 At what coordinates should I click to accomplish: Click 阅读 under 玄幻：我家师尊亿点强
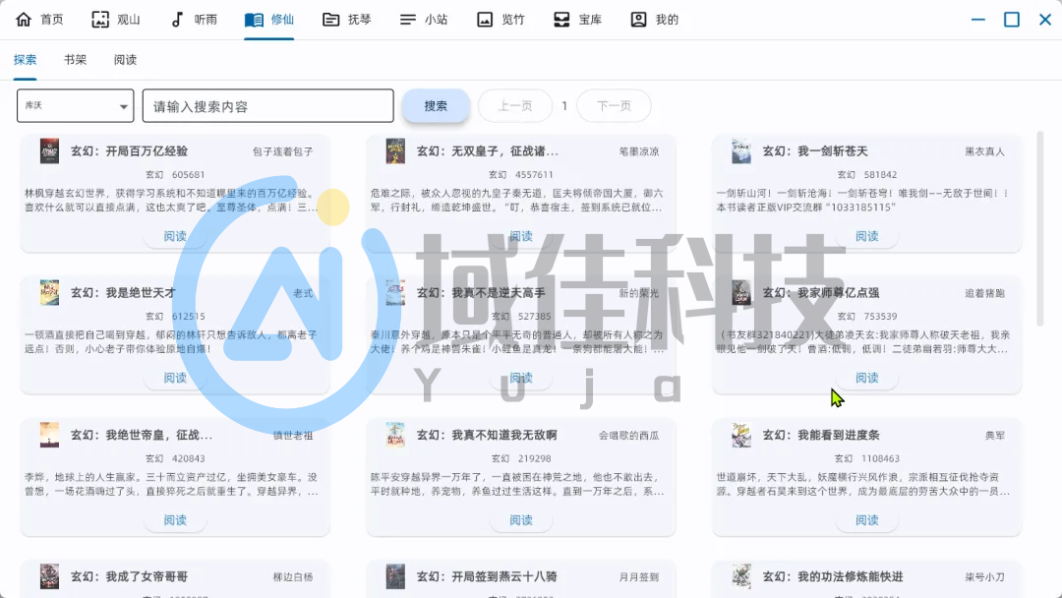point(867,378)
